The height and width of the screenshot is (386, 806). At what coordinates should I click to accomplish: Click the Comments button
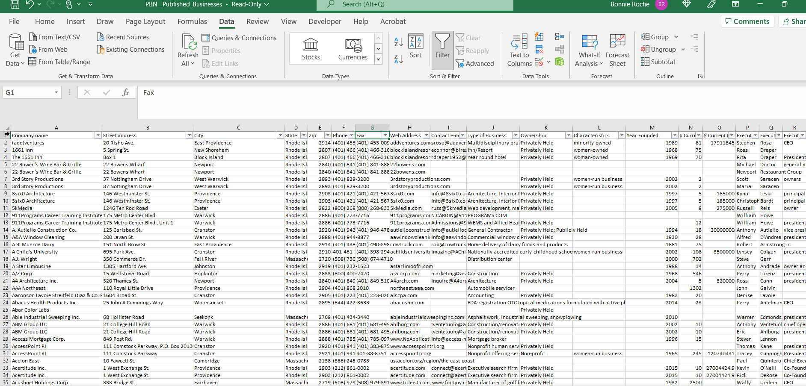pyautogui.click(x=747, y=21)
